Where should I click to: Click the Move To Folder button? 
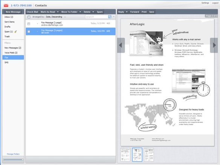pyautogui.click(x=69, y=12)
